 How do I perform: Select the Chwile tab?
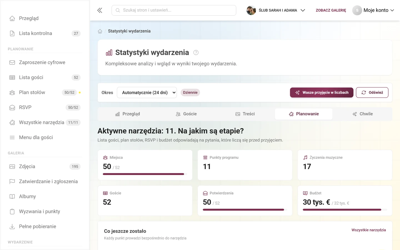[362, 114]
